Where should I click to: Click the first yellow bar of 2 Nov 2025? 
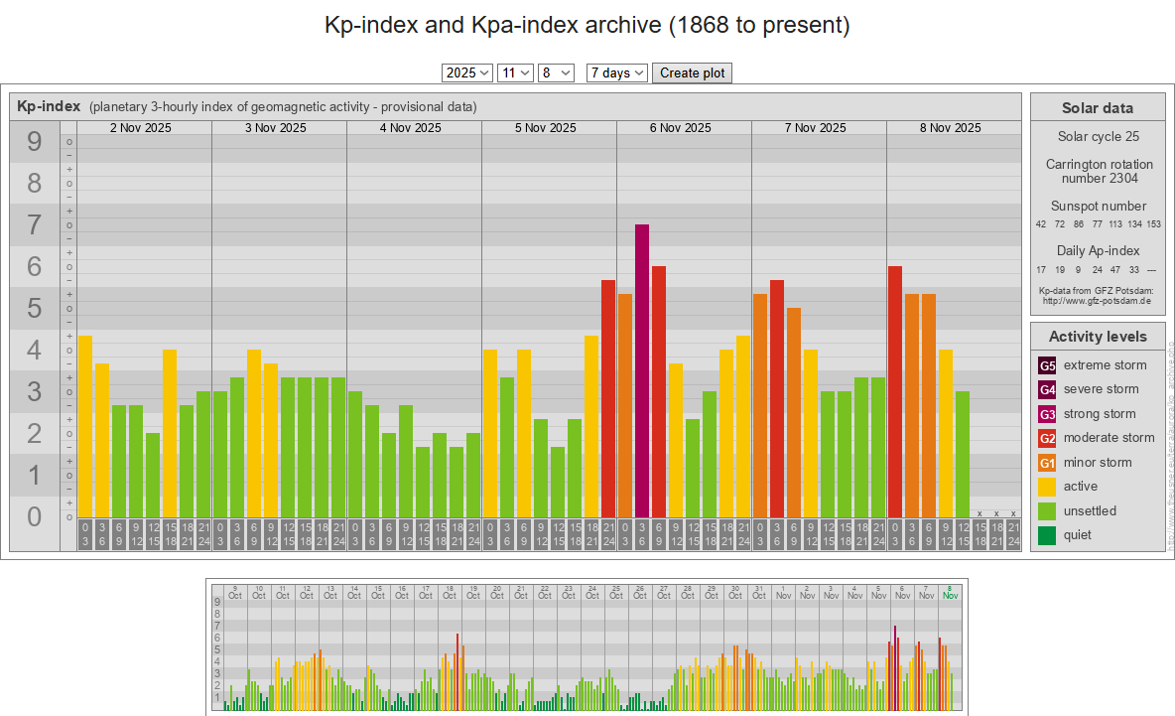coord(85,427)
